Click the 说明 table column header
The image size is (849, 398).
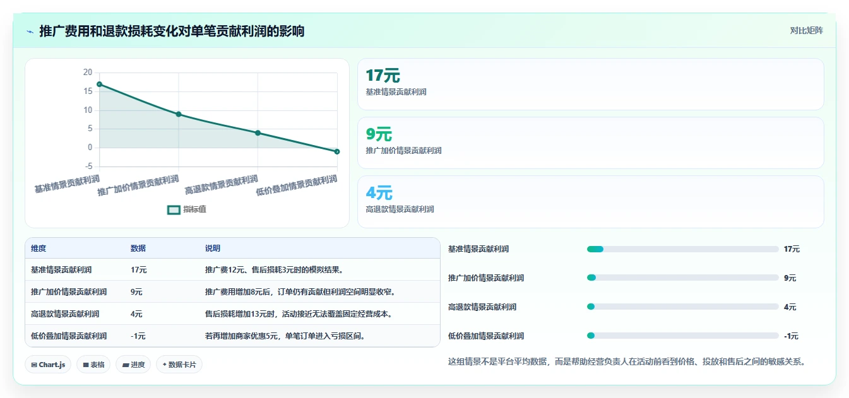pyautogui.click(x=213, y=249)
